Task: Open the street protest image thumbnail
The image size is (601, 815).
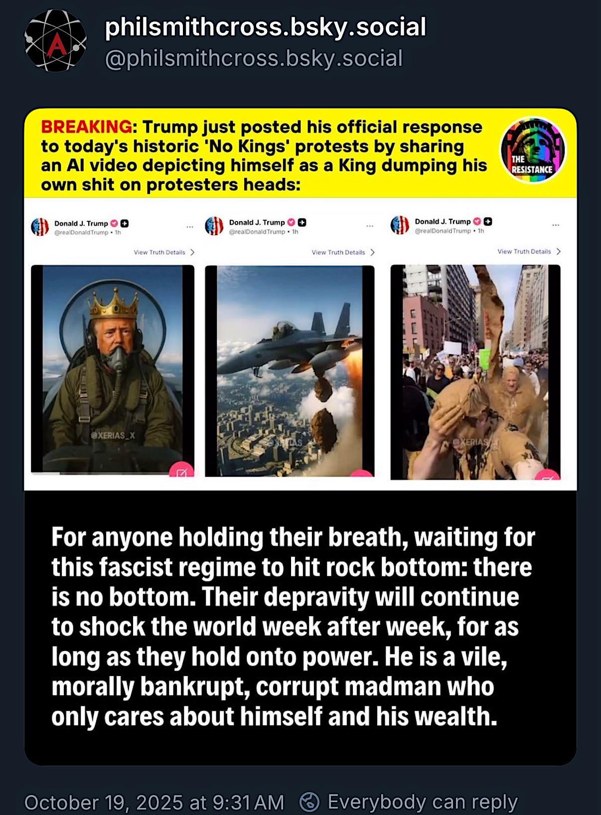Action: click(x=475, y=372)
